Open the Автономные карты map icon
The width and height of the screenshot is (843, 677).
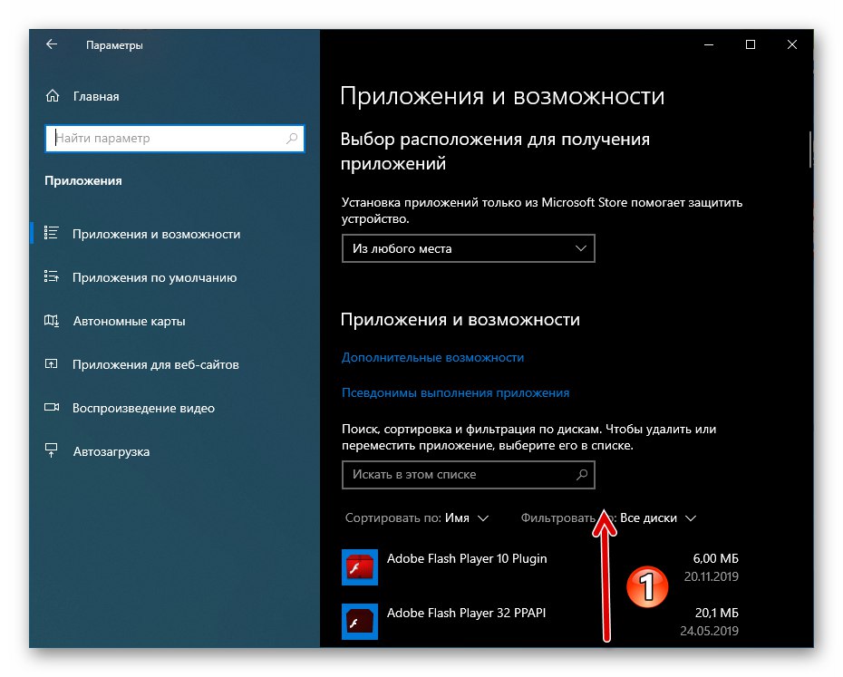pyautogui.click(x=51, y=321)
